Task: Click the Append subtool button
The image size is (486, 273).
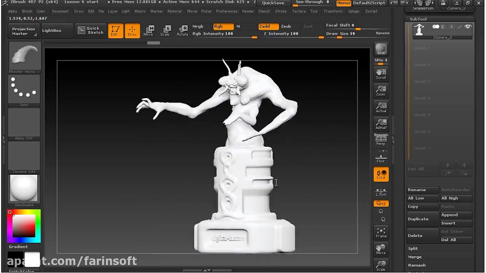Action: click(456, 215)
